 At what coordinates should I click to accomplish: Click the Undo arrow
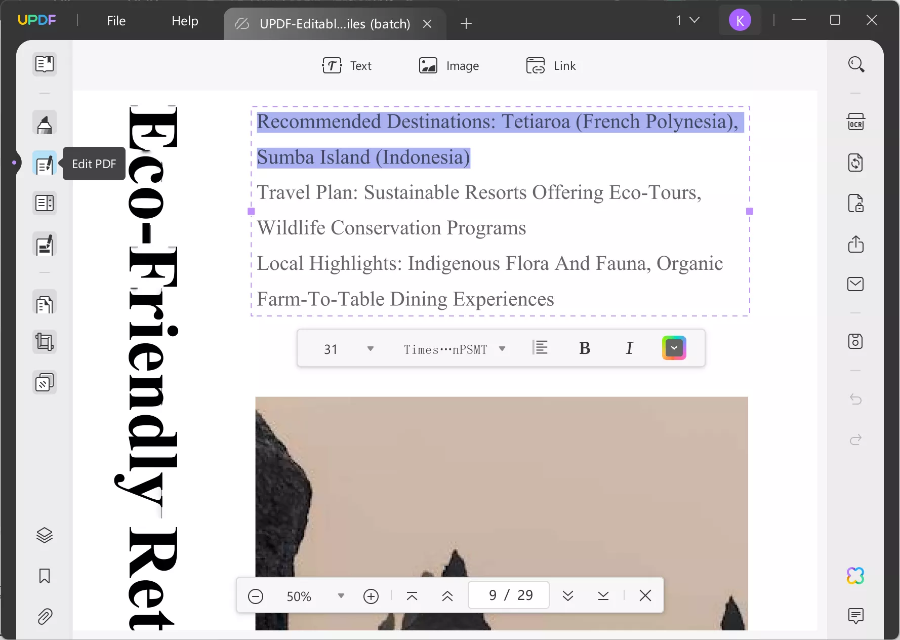tap(856, 399)
